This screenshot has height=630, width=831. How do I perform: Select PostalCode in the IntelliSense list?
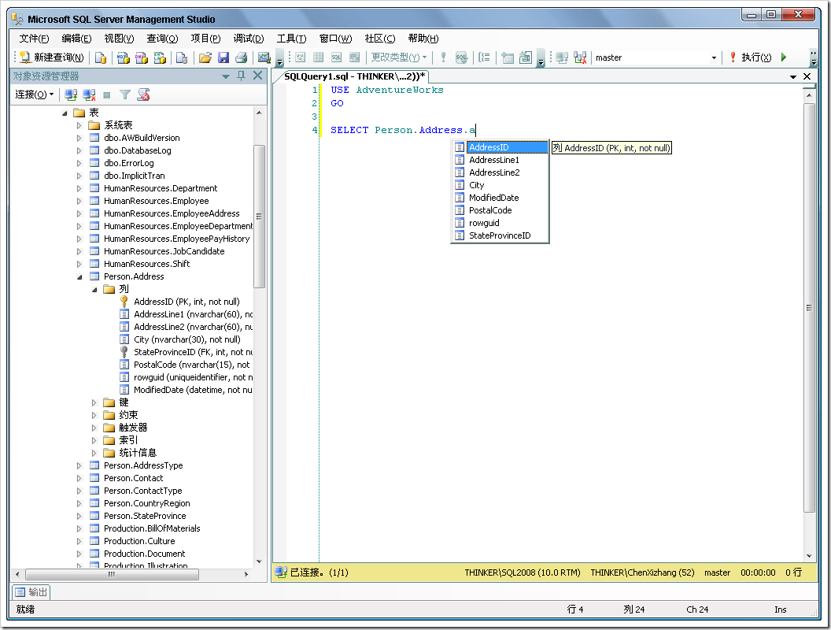[500, 210]
